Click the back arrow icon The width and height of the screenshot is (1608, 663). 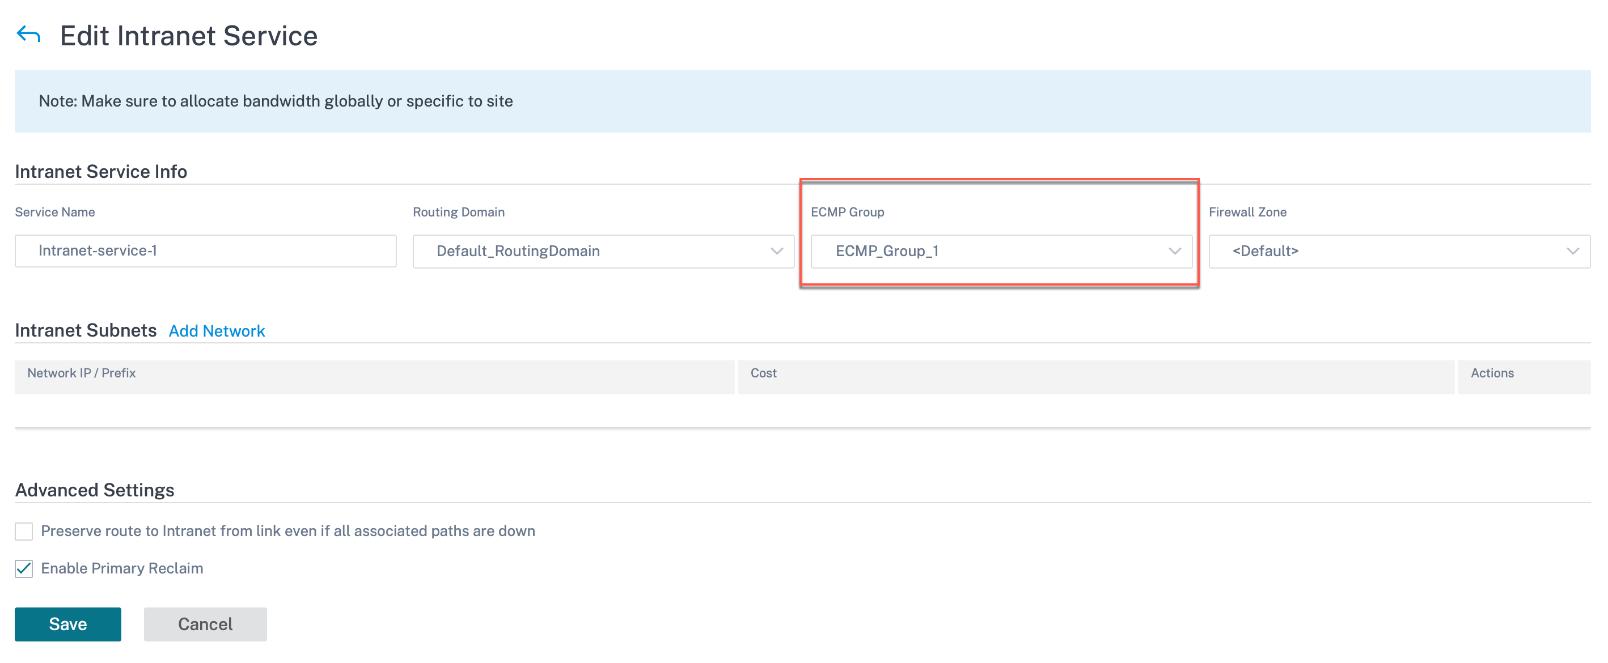tap(29, 35)
